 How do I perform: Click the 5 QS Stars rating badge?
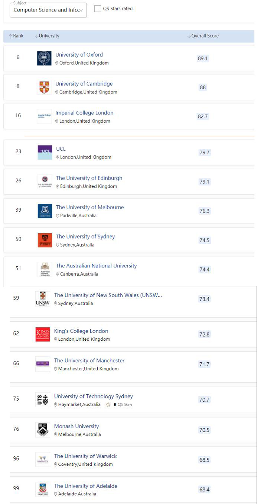(120, 405)
